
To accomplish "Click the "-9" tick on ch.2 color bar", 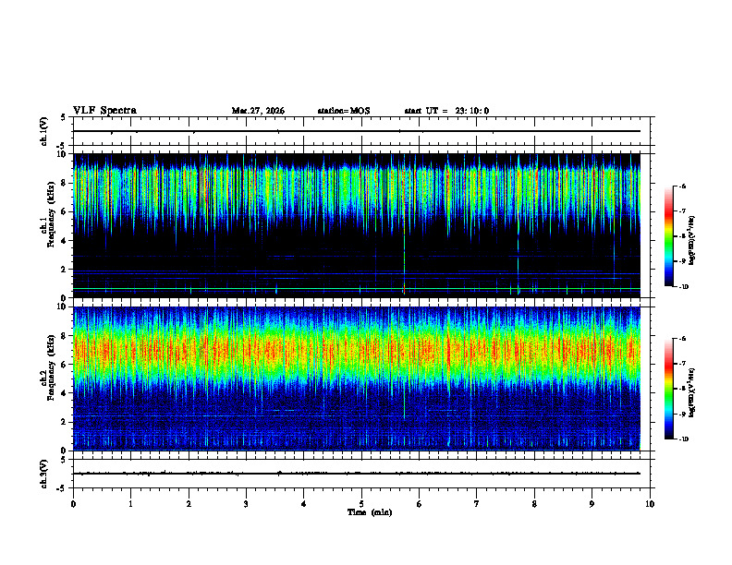I will click(x=683, y=414).
